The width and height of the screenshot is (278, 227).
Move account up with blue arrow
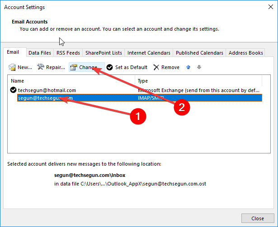pos(188,67)
